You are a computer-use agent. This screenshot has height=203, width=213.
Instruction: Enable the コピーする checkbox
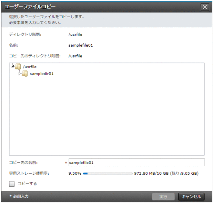coord(12,184)
